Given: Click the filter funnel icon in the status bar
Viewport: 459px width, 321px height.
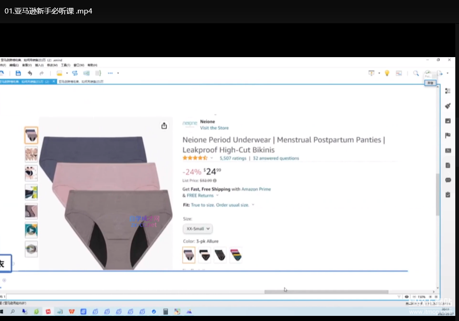Looking at the screenshot, I should pos(399,297).
